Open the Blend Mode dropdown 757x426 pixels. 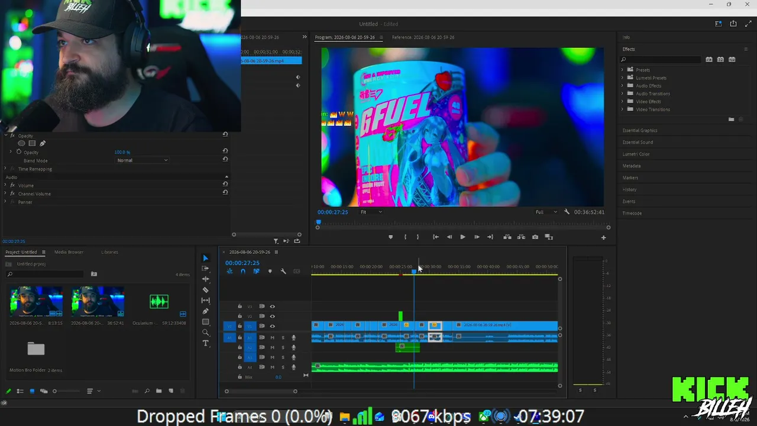(142, 160)
